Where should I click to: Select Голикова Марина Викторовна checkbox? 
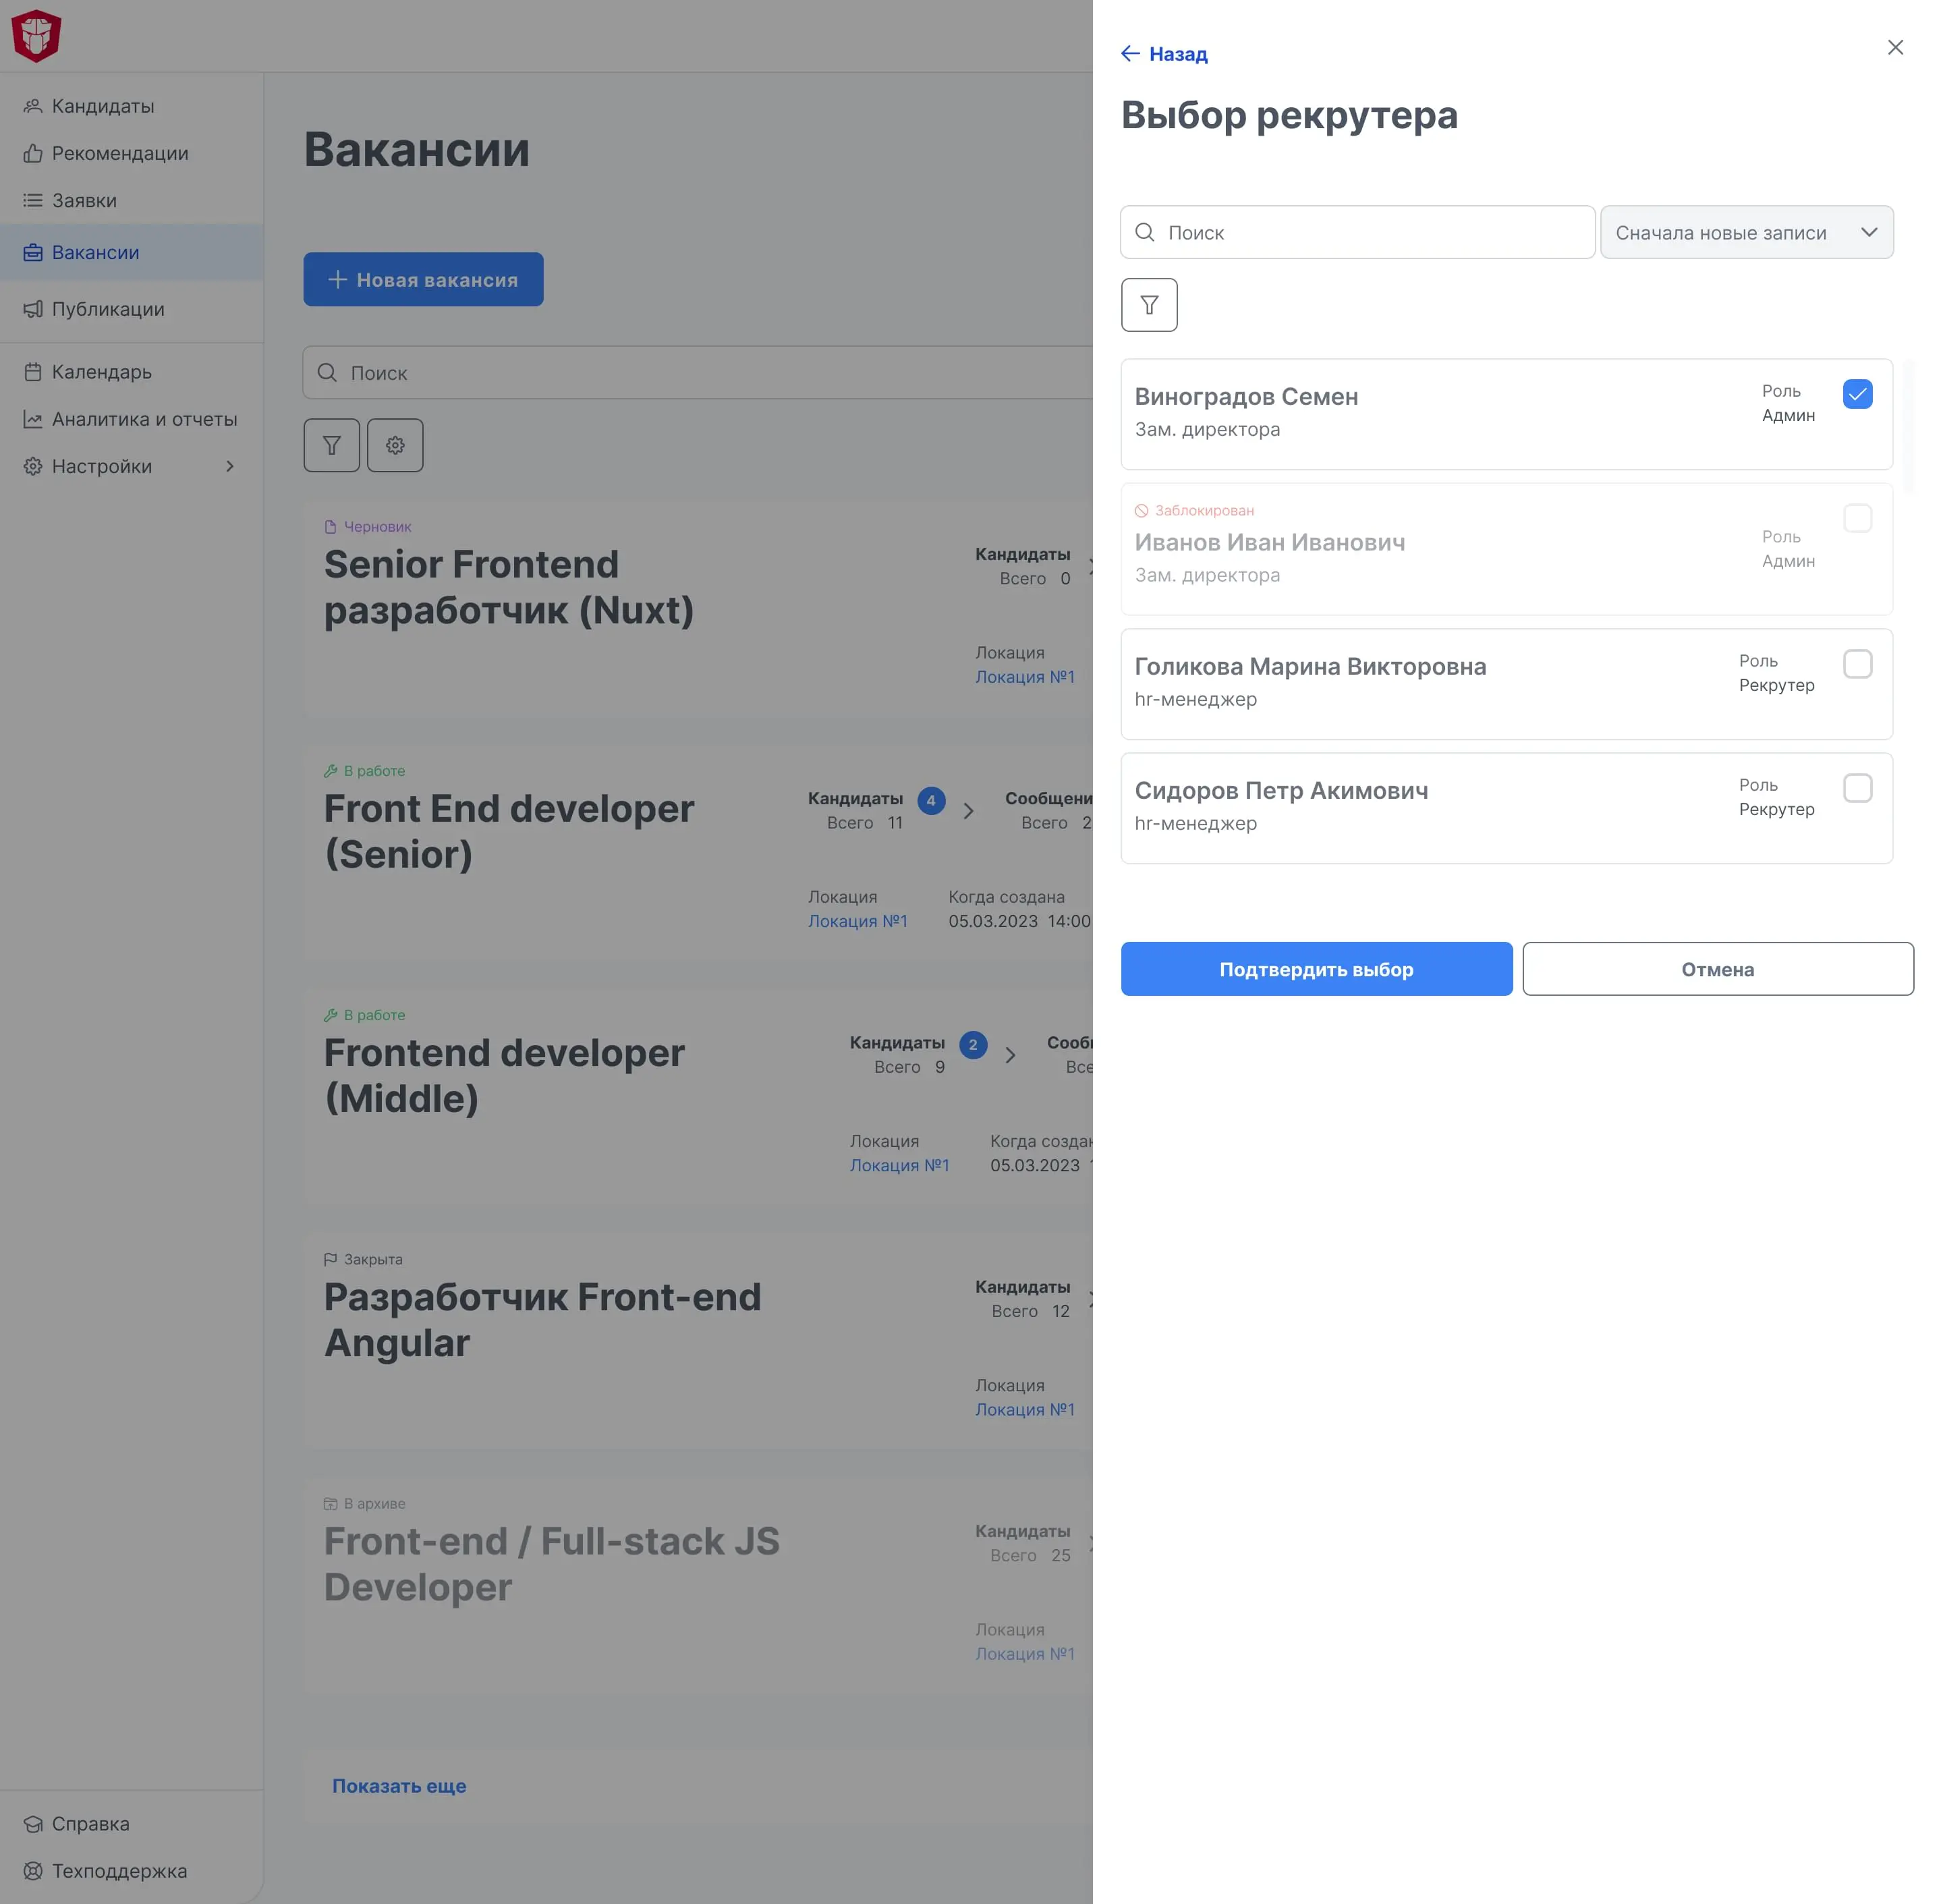click(x=1857, y=664)
